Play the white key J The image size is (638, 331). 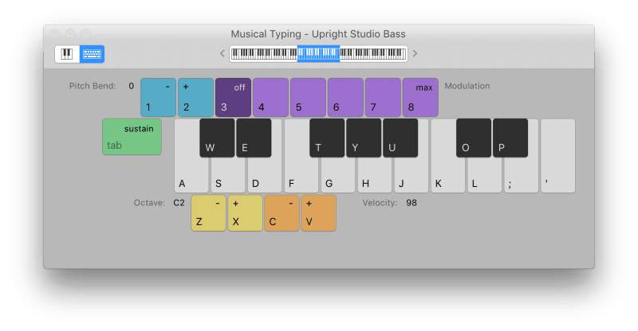coord(411,177)
